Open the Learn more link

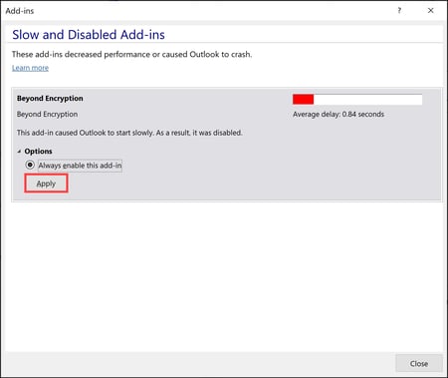point(30,68)
